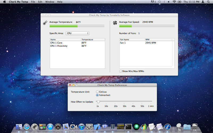213x133 pixels.
Task: Open the green aurora sphere dock icon
Action: click(136, 127)
